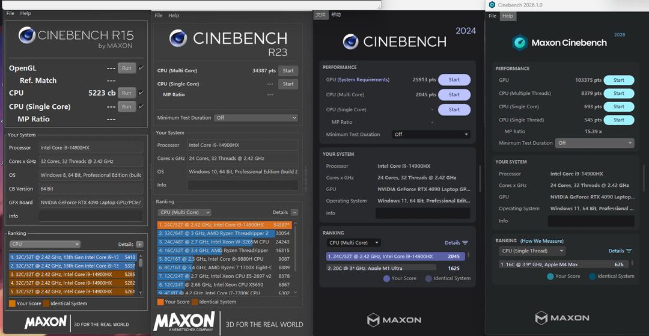Click the Cinebench 2024 sphere logo icon
649x336 pixels.
pos(350,41)
